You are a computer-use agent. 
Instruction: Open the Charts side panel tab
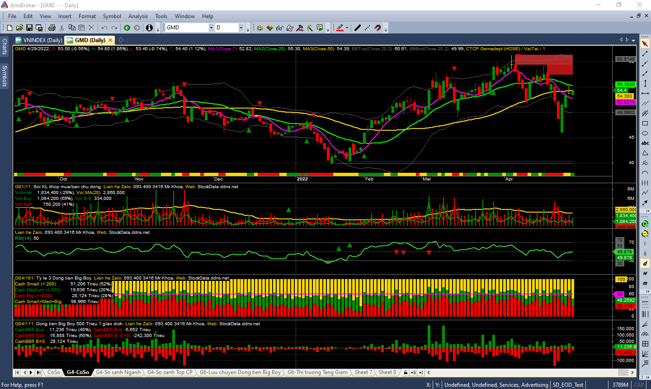point(5,46)
